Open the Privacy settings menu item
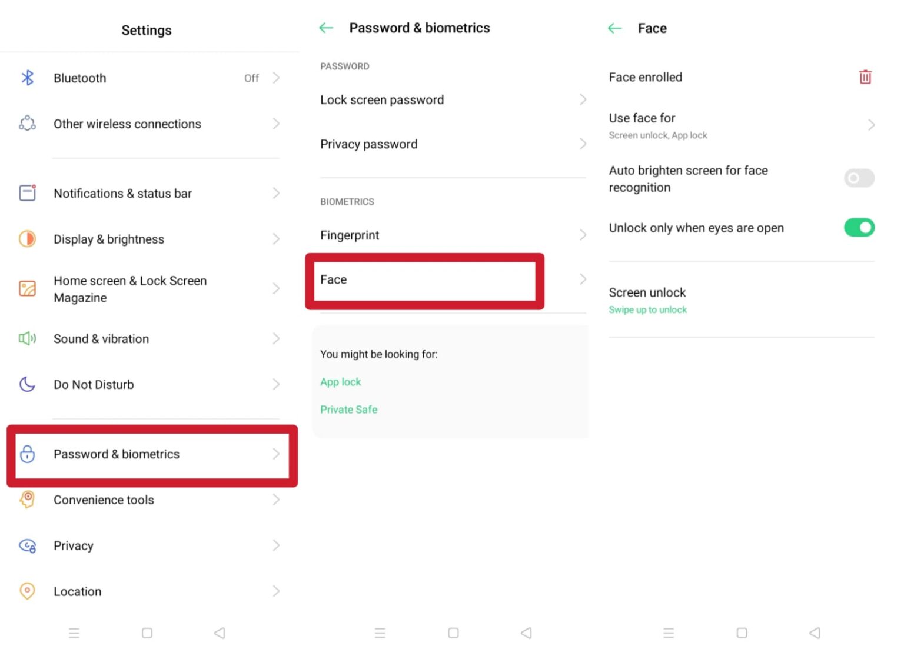 coord(74,545)
